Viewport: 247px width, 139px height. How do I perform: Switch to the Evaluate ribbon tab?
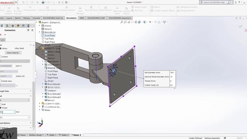pos(36,18)
